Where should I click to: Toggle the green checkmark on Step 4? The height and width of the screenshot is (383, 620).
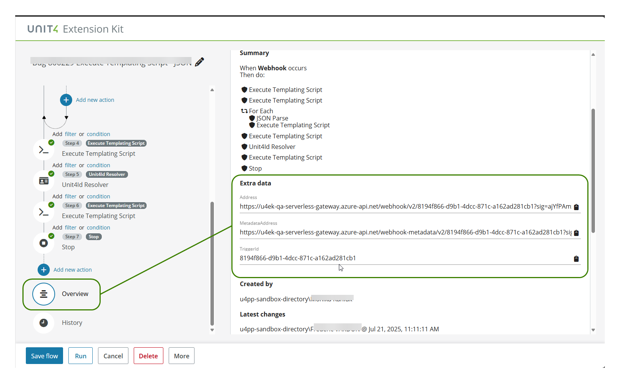[51, 142]
